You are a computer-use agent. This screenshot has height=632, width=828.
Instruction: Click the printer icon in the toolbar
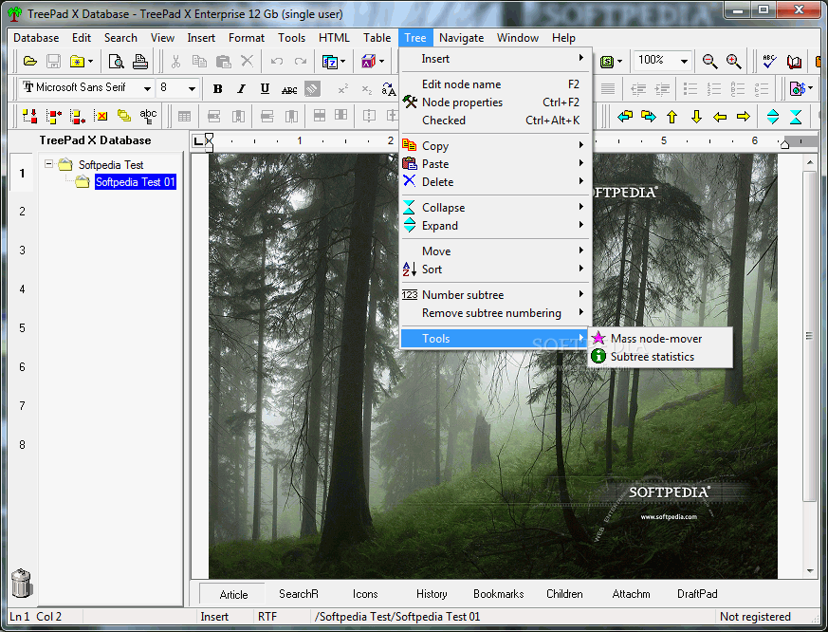(x=140, y=62)
